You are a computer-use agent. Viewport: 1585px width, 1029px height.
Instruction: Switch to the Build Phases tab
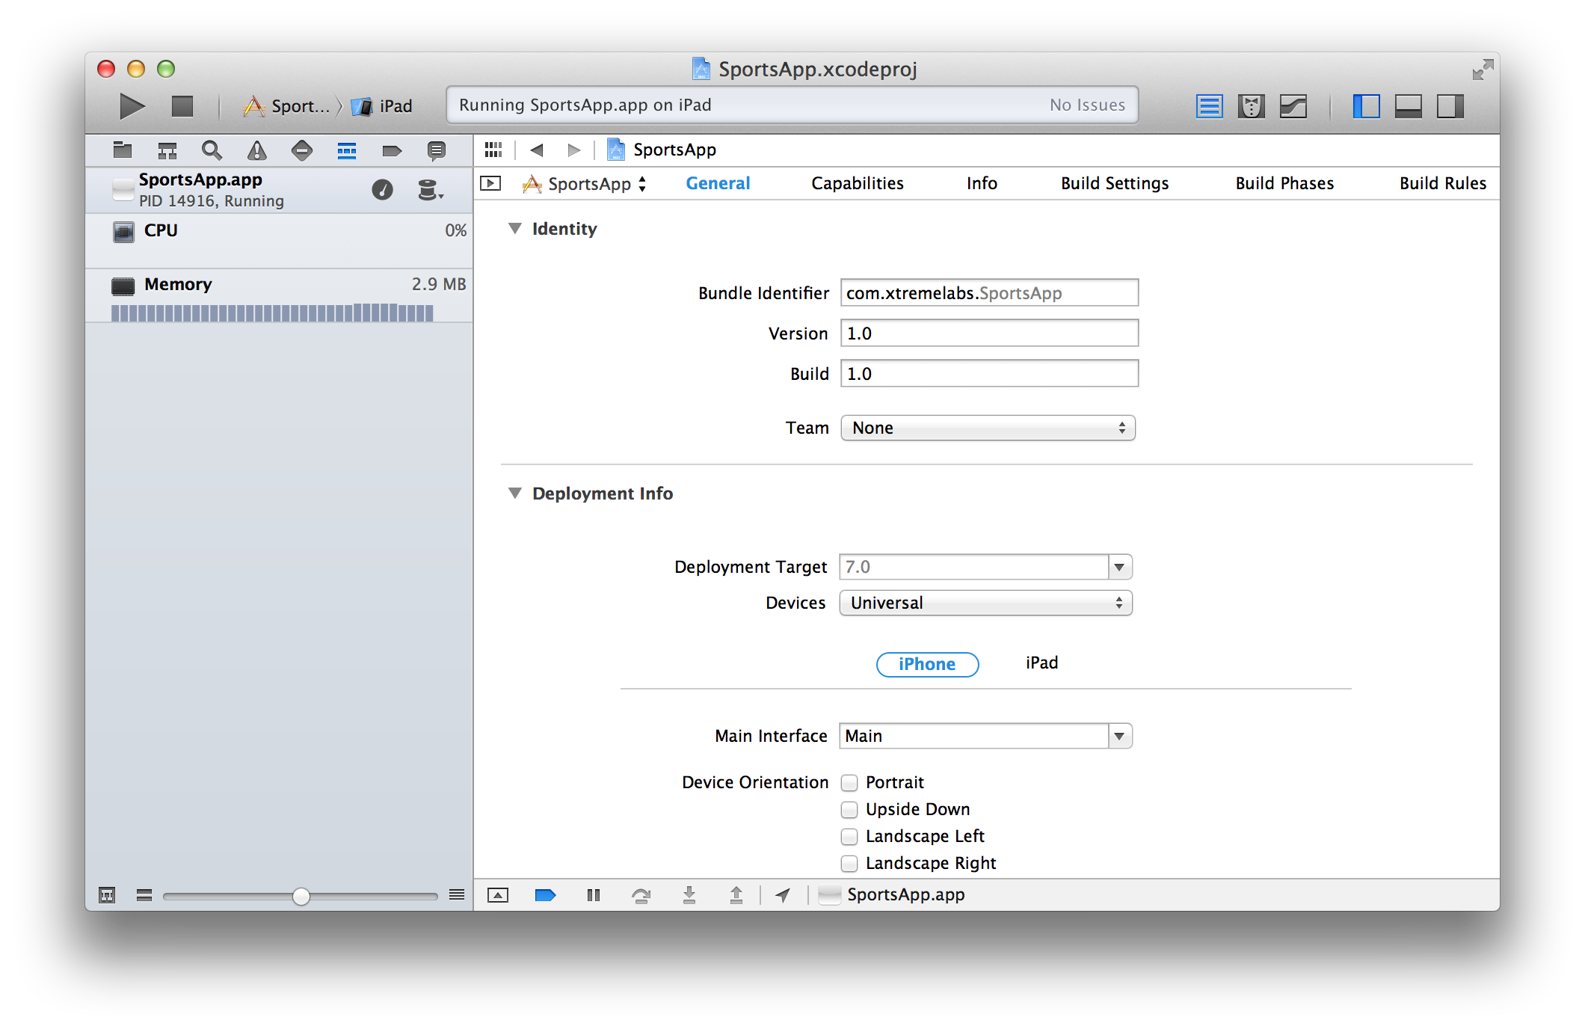click(1284, 183)
